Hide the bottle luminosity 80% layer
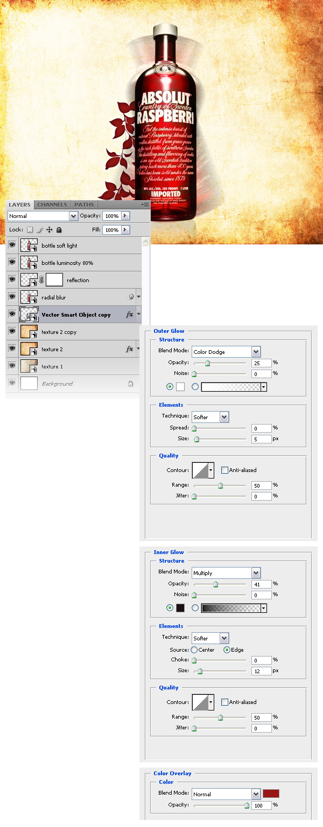 pyautogui.click(x=12, y=263)
